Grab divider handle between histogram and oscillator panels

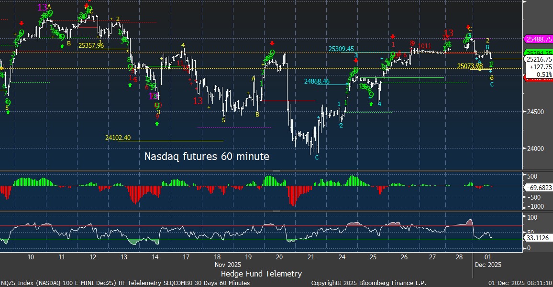pyautogui.click(x=276, y=211)
